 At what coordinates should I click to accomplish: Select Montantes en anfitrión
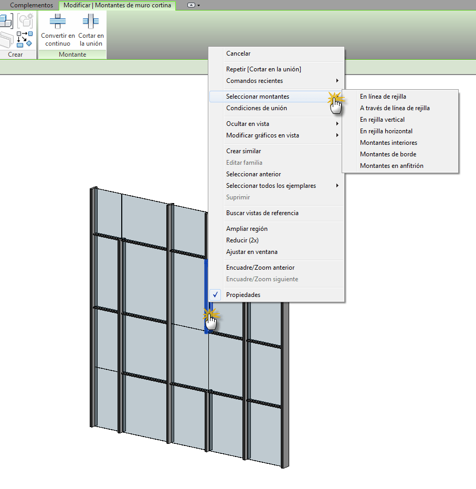[400, 166]
